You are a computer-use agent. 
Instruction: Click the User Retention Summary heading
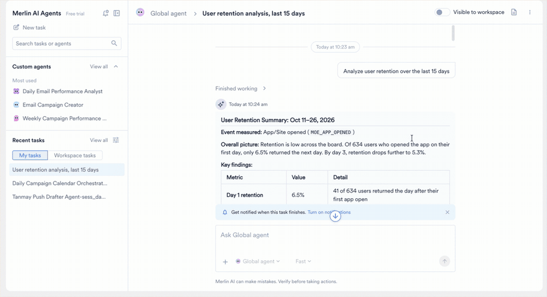pos(278,119)
